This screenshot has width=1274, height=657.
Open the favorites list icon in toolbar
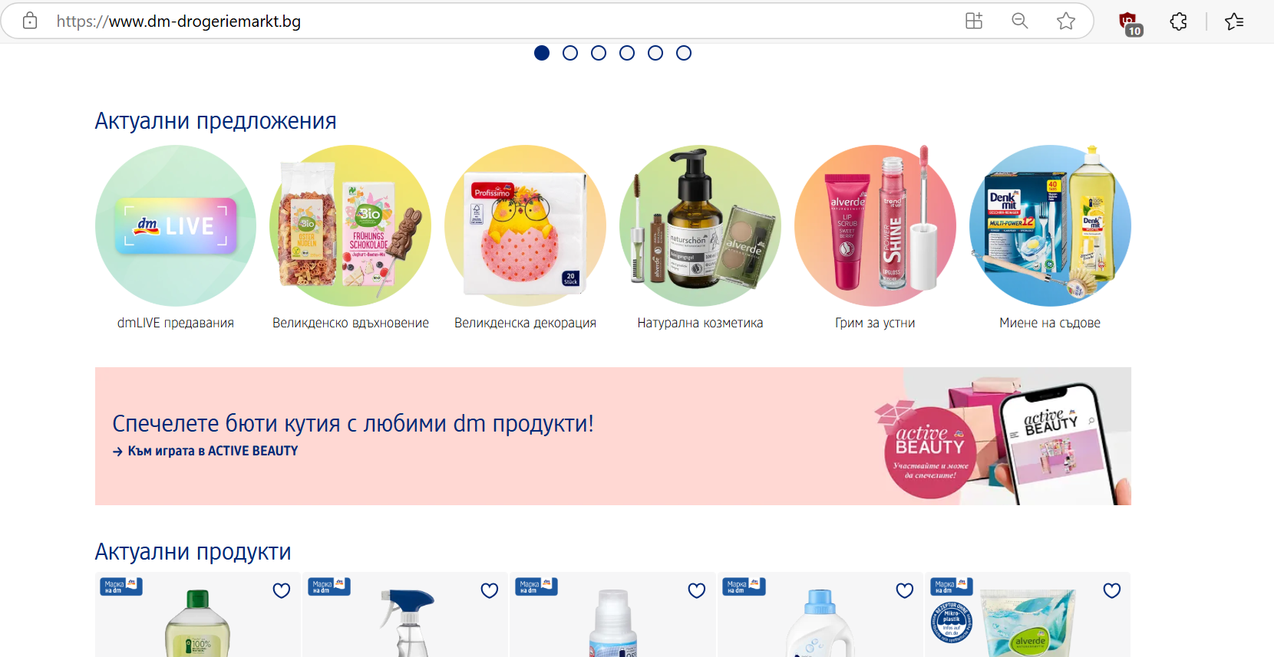tap(1234, 21)
